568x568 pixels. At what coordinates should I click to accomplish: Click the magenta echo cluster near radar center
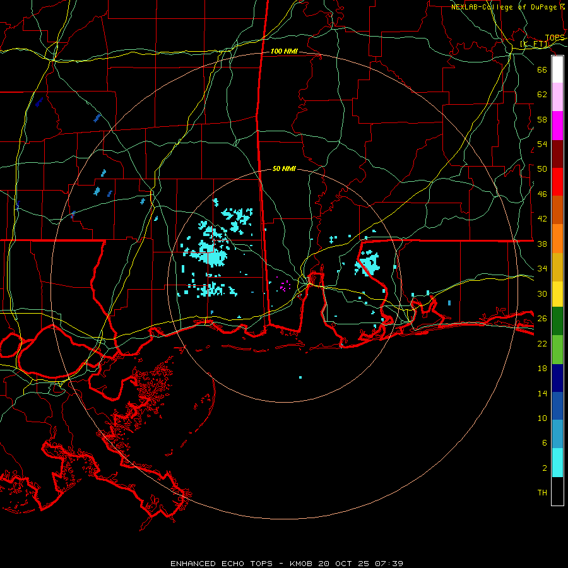[283, 285]
